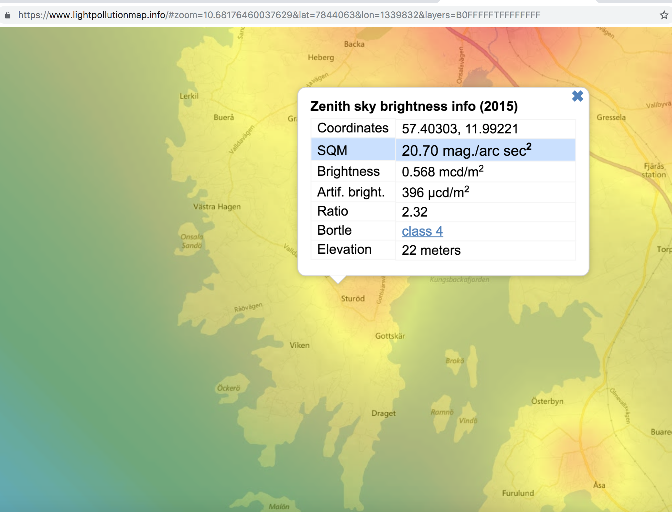Click the Draget place label

click(383, 413)
